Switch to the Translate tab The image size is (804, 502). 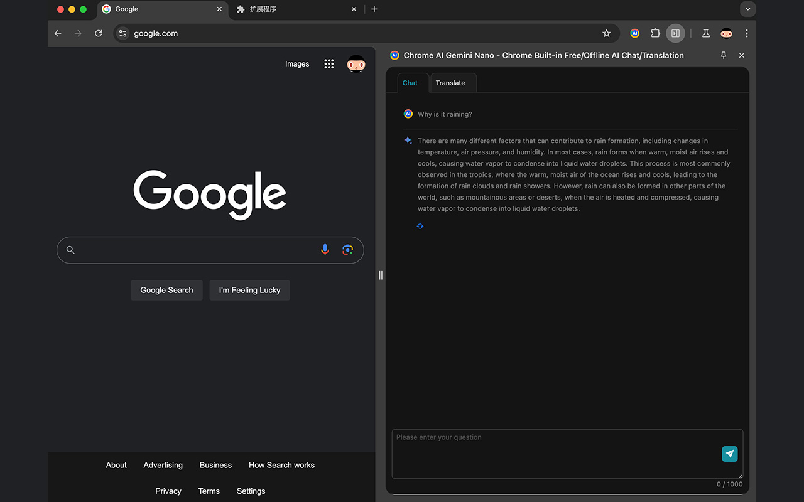click(x=451, y=82)
